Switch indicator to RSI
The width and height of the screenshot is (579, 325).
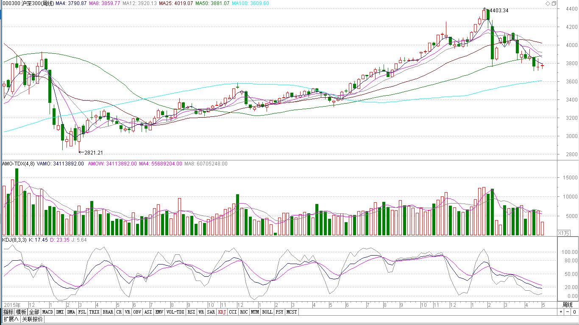pyautogui.click(x=191, y=312)
